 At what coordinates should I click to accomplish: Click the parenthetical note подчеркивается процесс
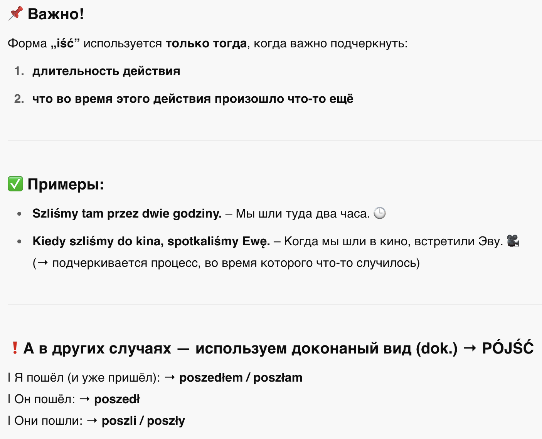pos(226,263)
